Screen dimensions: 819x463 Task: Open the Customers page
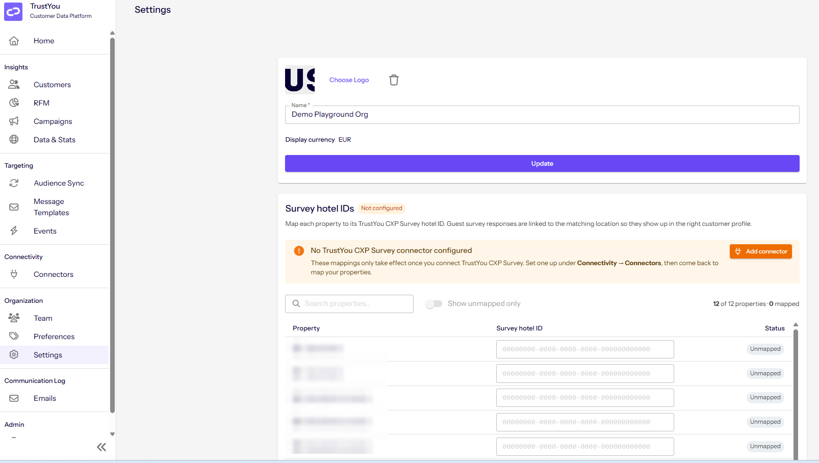coord(52,85)
